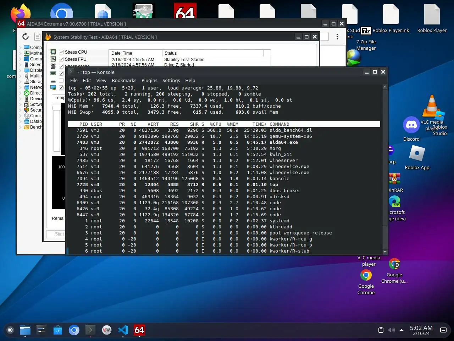Open the Microsoft Edge (dev) desktop icon
This screenshot has width=454, height=341.
point(394,201)
